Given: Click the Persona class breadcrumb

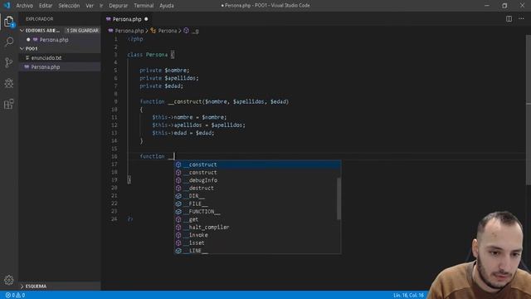Looking at the screenshot, I should pos(168,31).
